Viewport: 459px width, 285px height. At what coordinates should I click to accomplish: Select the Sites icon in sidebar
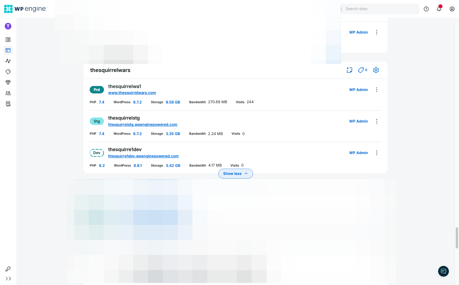click(x=8, y=50)
